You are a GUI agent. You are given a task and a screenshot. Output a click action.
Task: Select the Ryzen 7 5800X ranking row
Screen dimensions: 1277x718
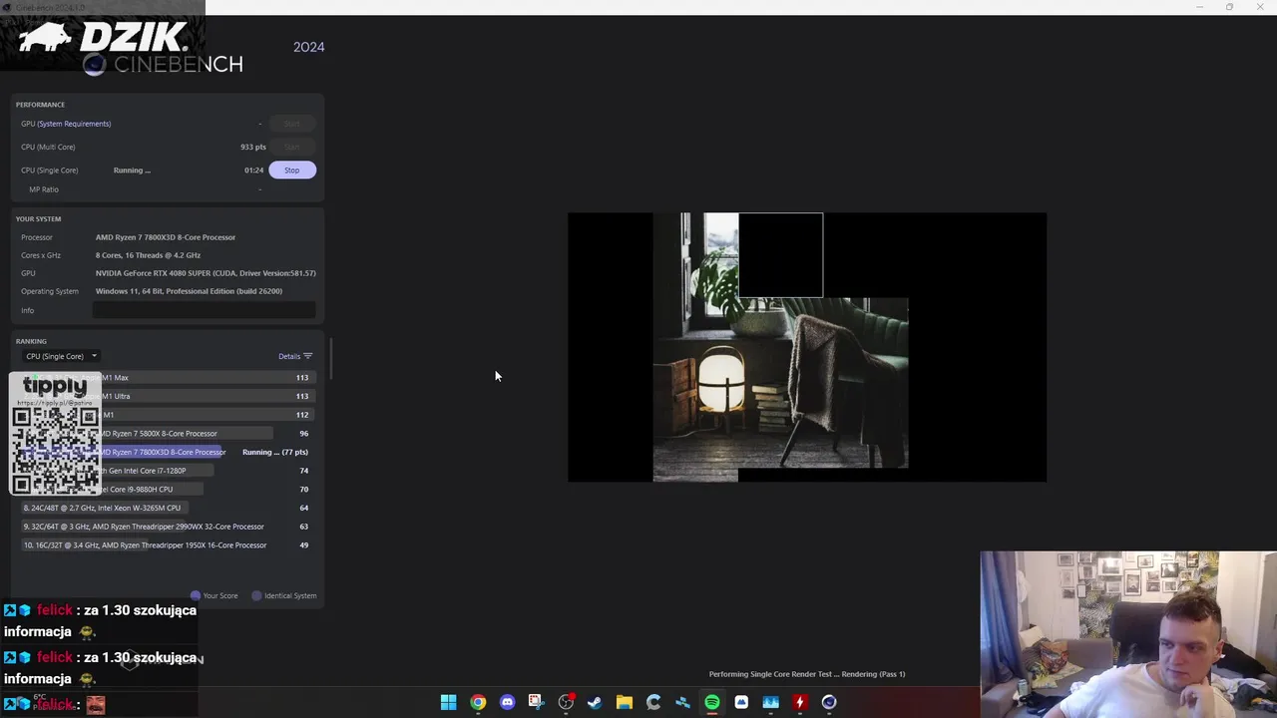tap(167, 434)
